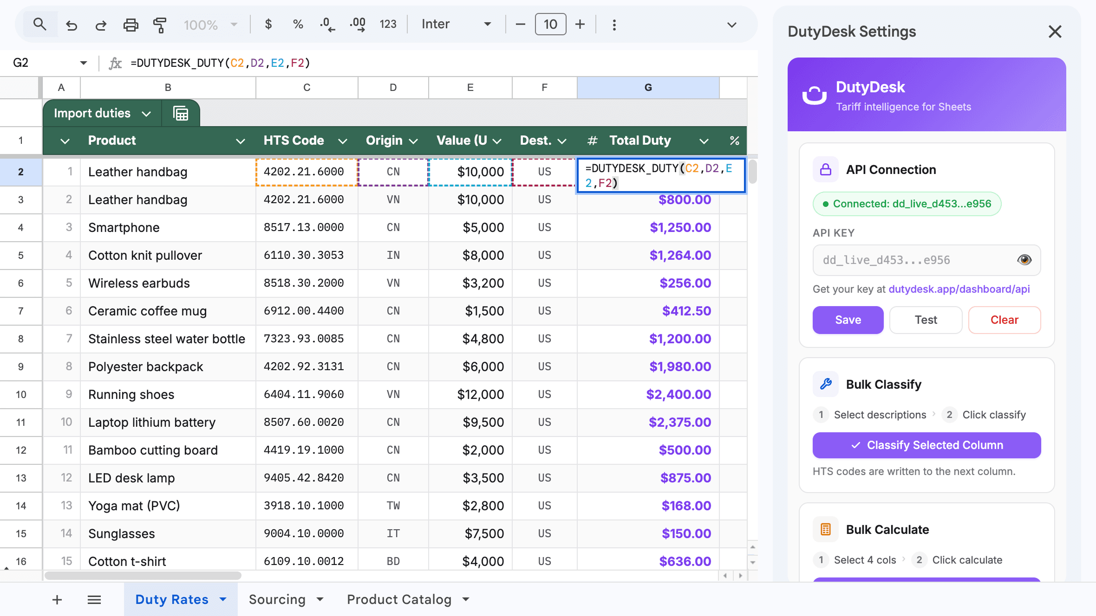Open the Product Catalog tab

point(399,599)
